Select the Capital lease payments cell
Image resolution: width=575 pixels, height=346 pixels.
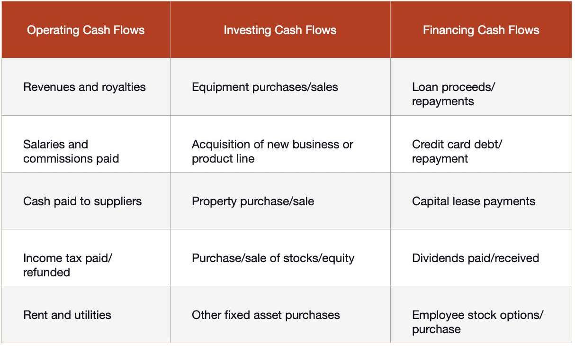click(x=474, y=201)
